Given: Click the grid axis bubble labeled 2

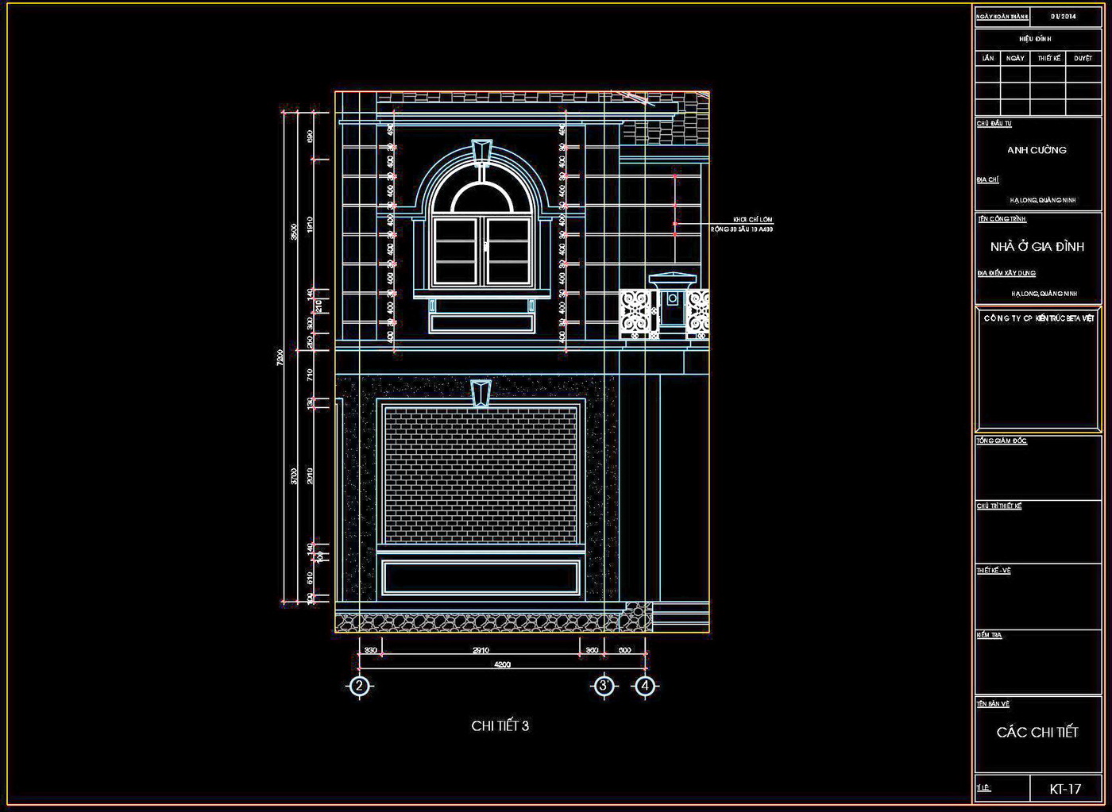Looking at the screenshot, I should pyautogui.click(x=360, y=686).
